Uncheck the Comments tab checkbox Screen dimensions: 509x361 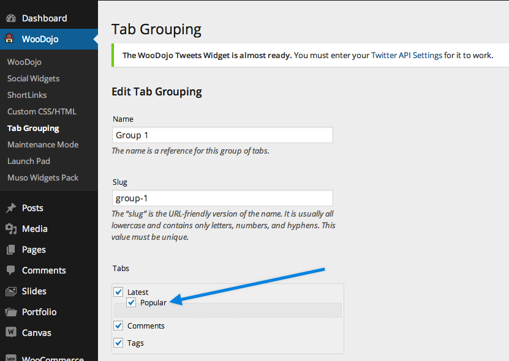click(x=118, y=326)
